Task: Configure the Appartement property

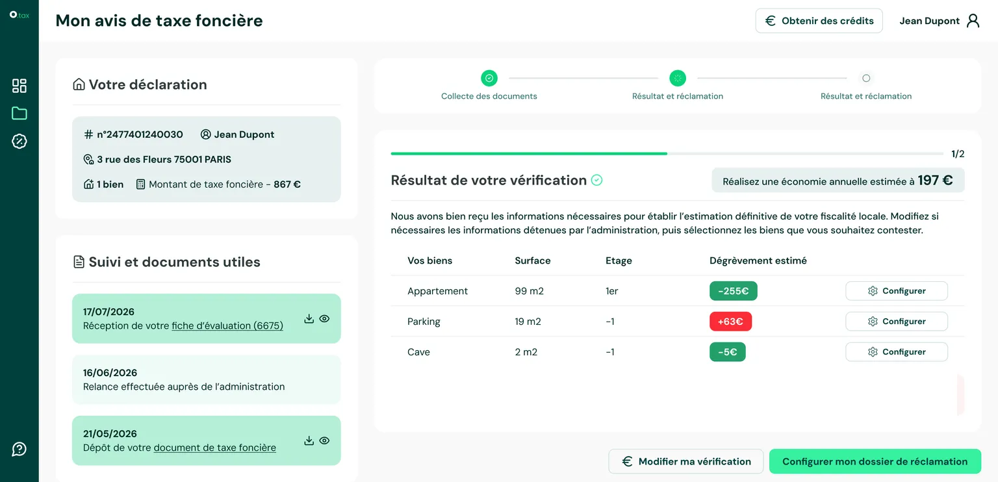Action: [x=896, y=291]
